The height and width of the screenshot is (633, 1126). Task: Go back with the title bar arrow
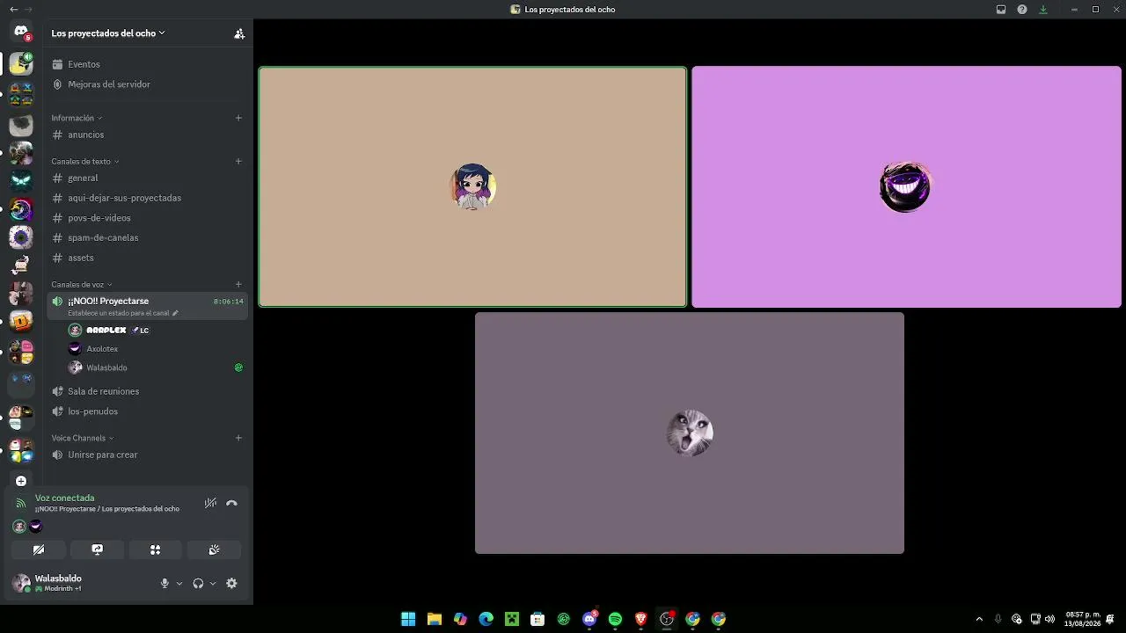pos(13,10)
